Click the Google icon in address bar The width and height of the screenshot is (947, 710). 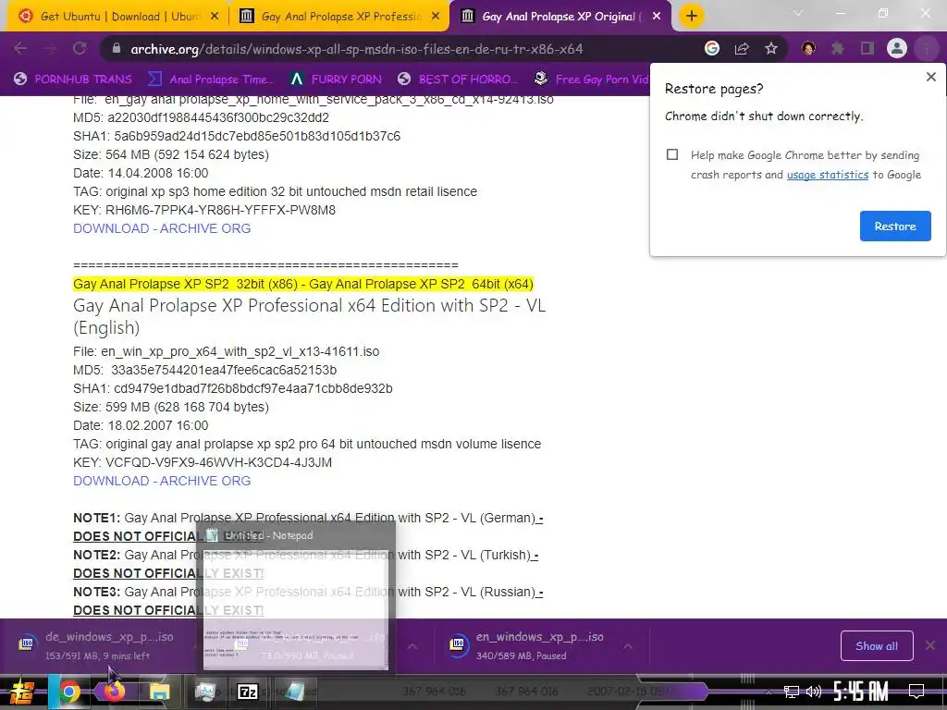pos(712,48)
